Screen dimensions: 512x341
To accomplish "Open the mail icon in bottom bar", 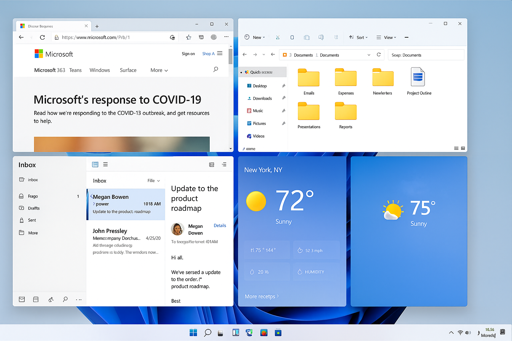I will click(22, 299).
